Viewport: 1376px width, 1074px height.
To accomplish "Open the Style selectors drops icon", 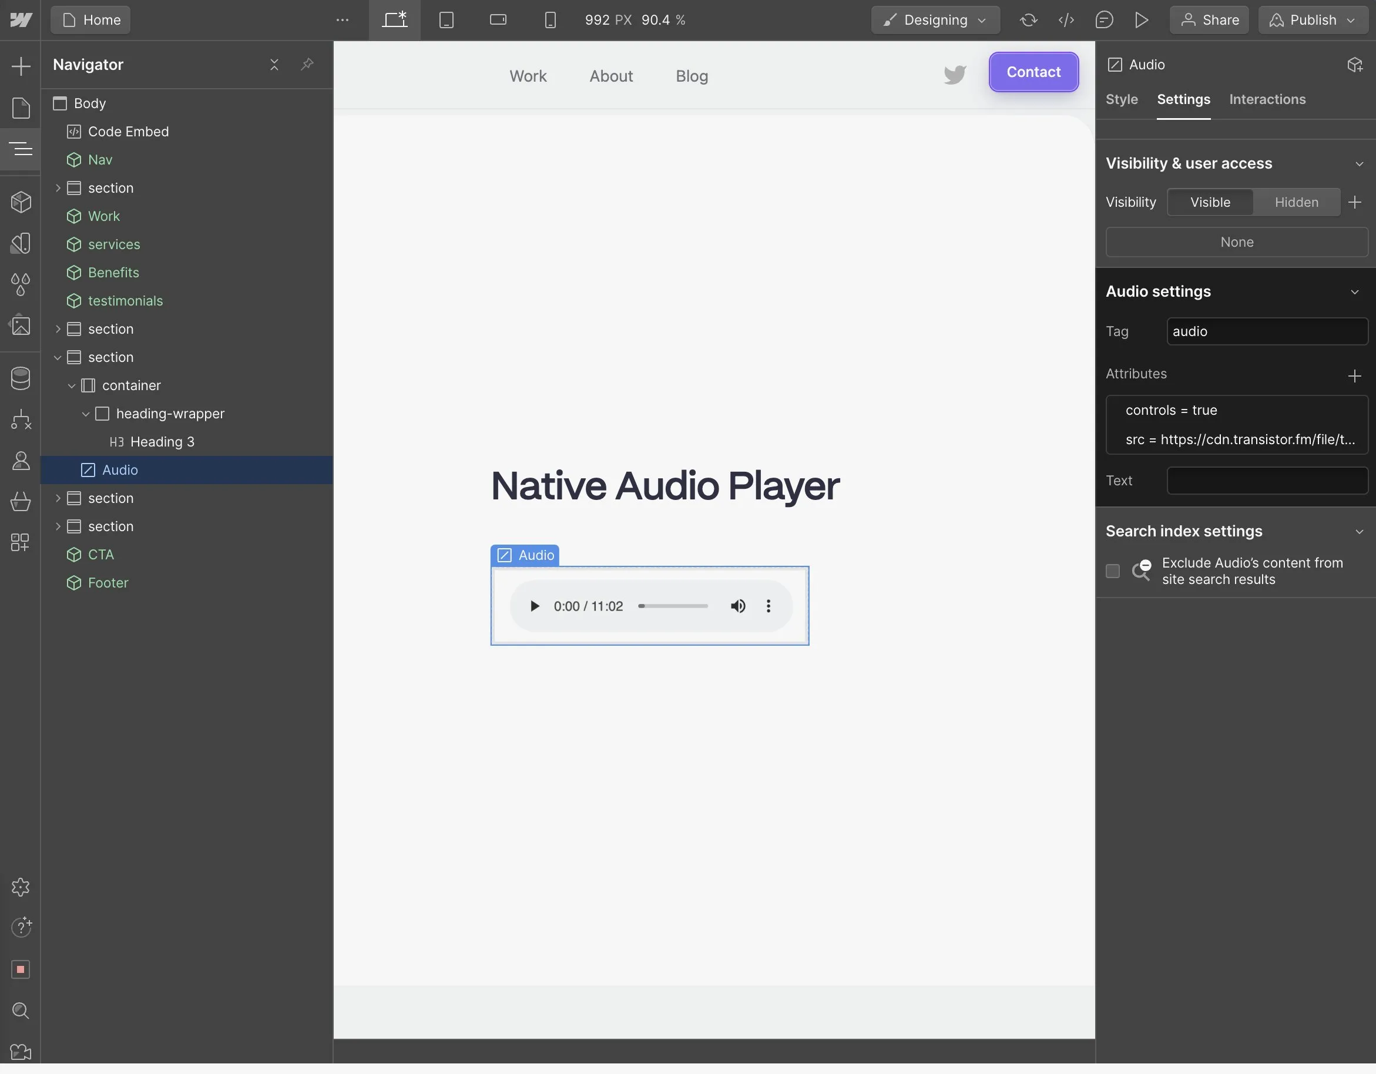I will click(21, 284).
